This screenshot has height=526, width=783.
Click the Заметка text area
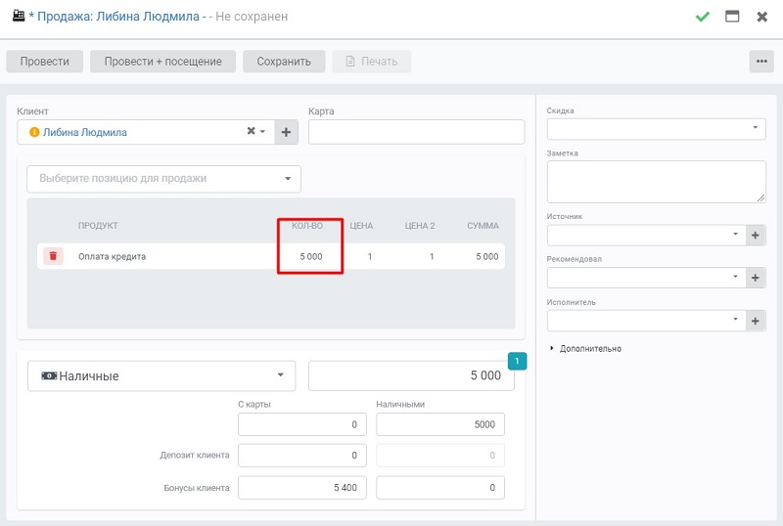tap(656, 182)
